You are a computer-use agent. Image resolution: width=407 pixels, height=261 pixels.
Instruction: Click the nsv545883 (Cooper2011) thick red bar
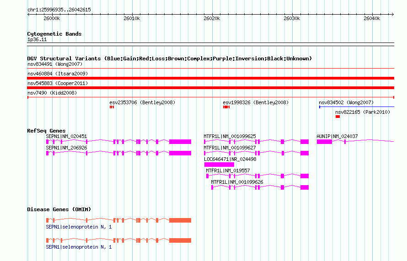210,88
